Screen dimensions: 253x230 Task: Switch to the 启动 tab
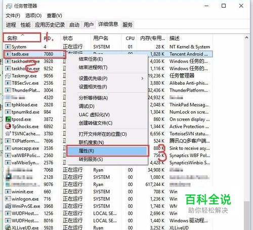point(74,25)
